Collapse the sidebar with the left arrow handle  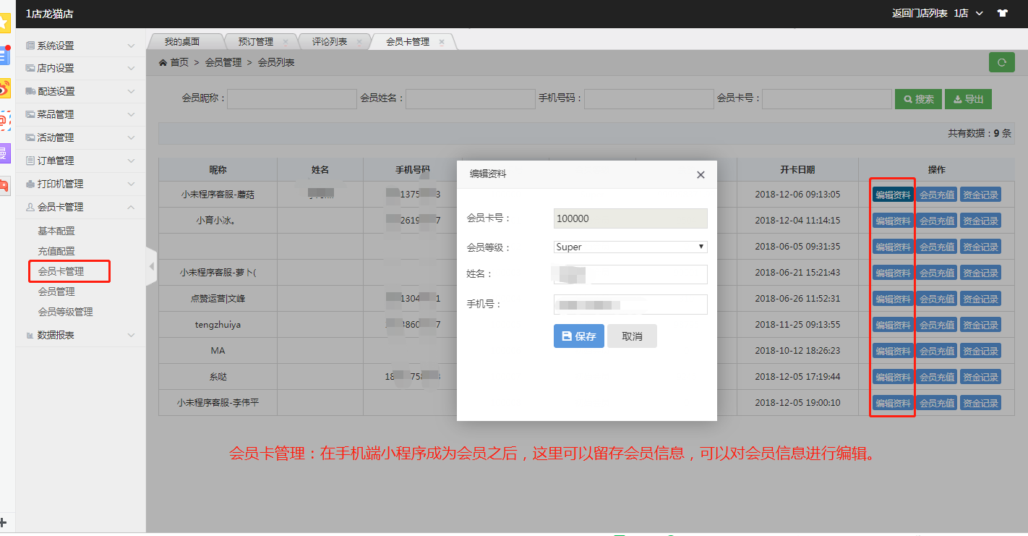coord(151,266)
